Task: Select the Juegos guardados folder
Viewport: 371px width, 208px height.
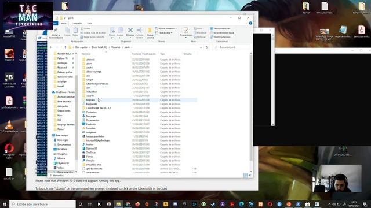Action: [x=95, y=136]
